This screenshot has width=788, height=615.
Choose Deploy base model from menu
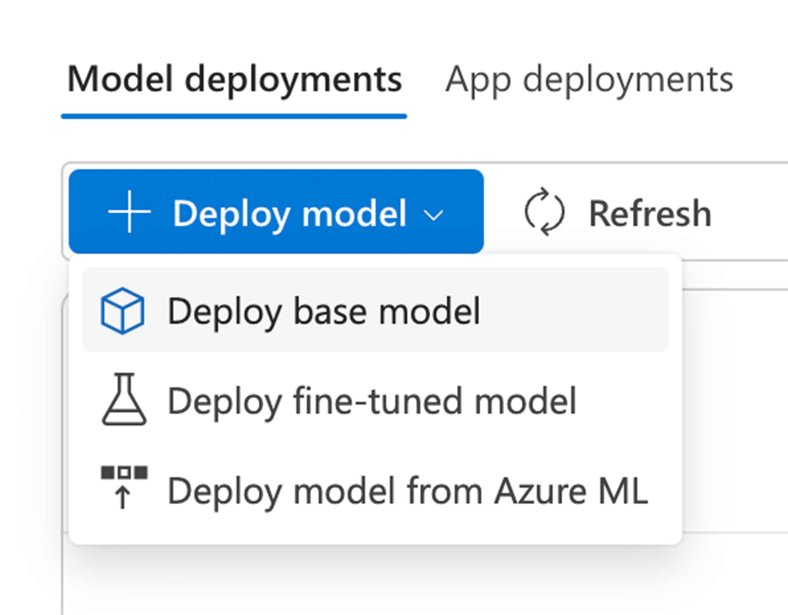point(375,310)
